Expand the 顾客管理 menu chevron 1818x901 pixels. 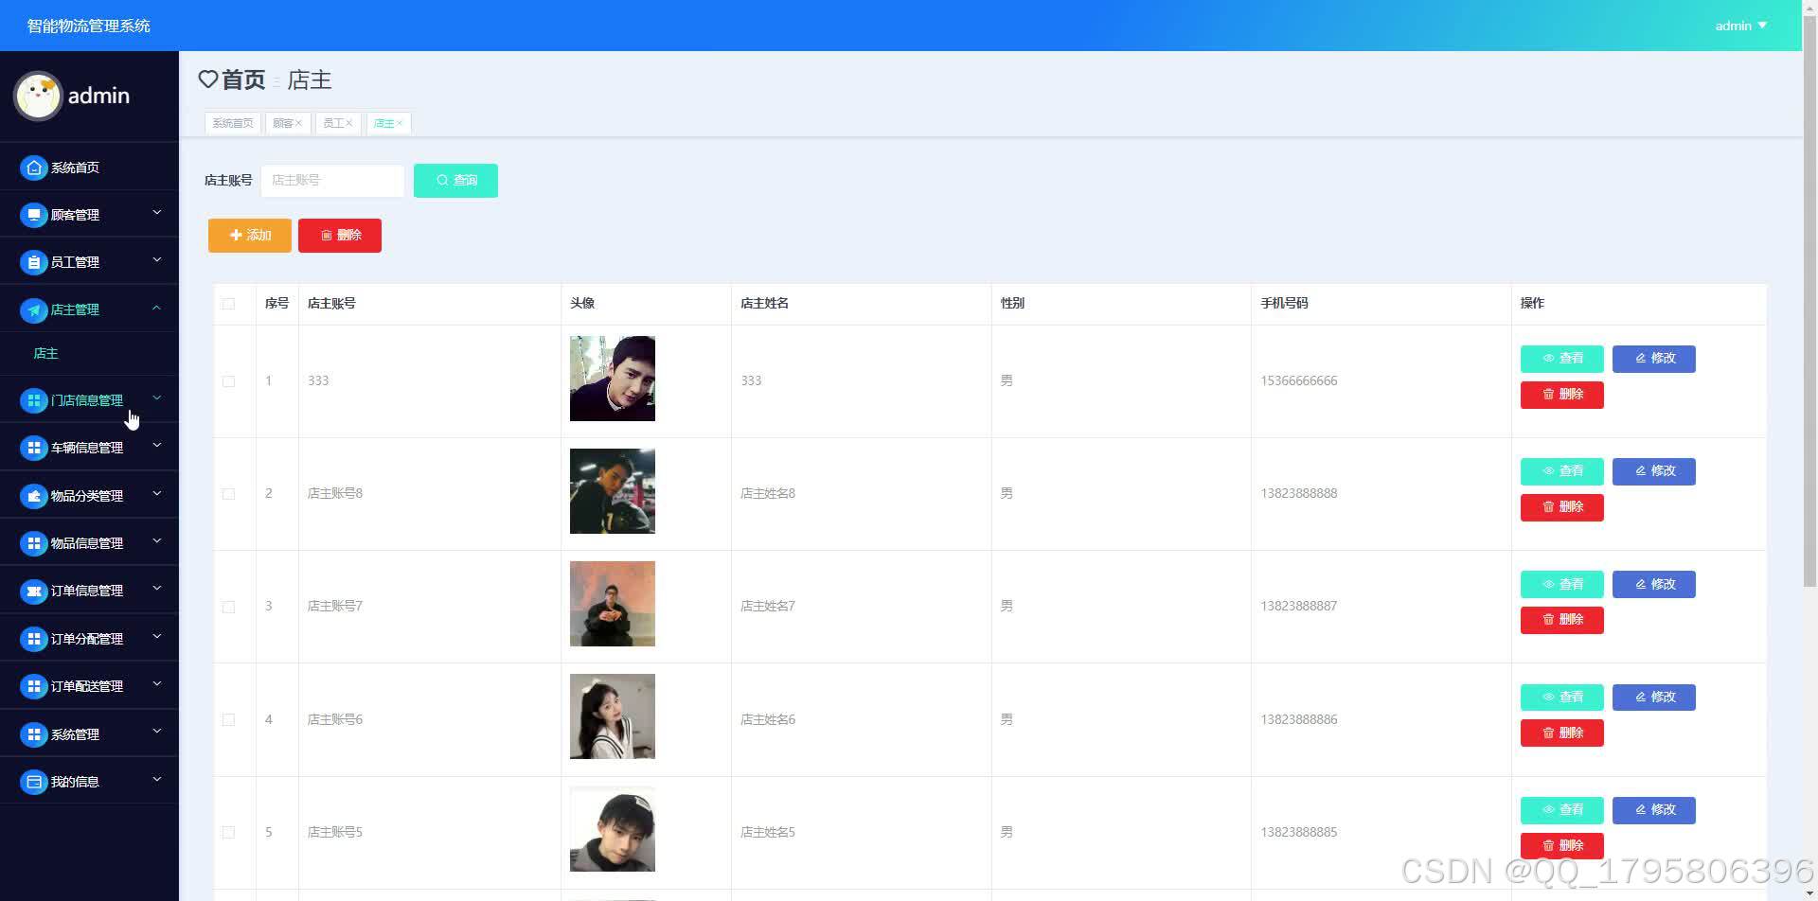tap(157, 213)
